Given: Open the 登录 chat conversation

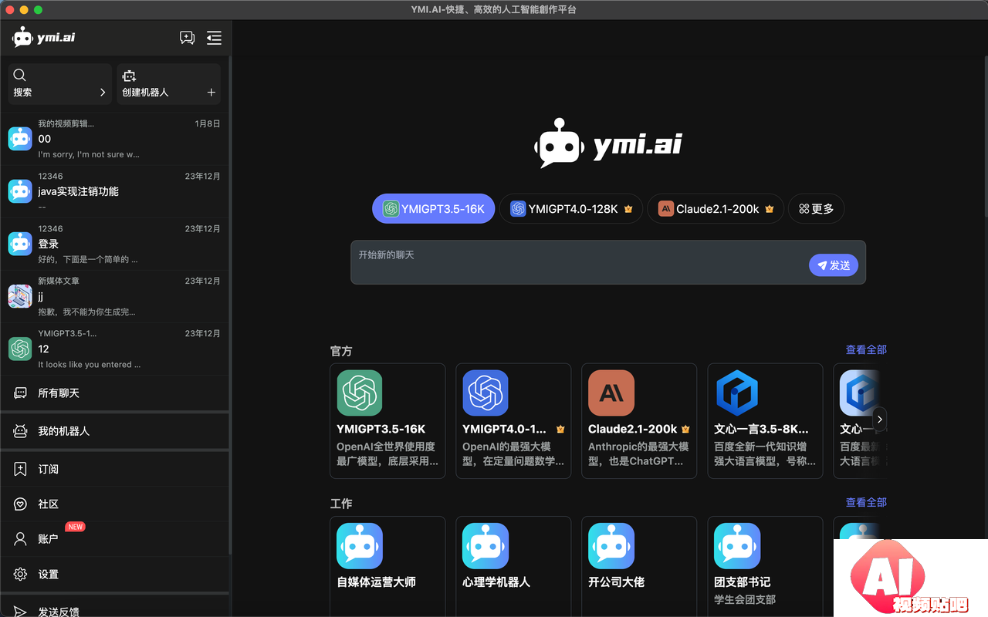Looking at the screenshot, I should (x=115, y=244).
